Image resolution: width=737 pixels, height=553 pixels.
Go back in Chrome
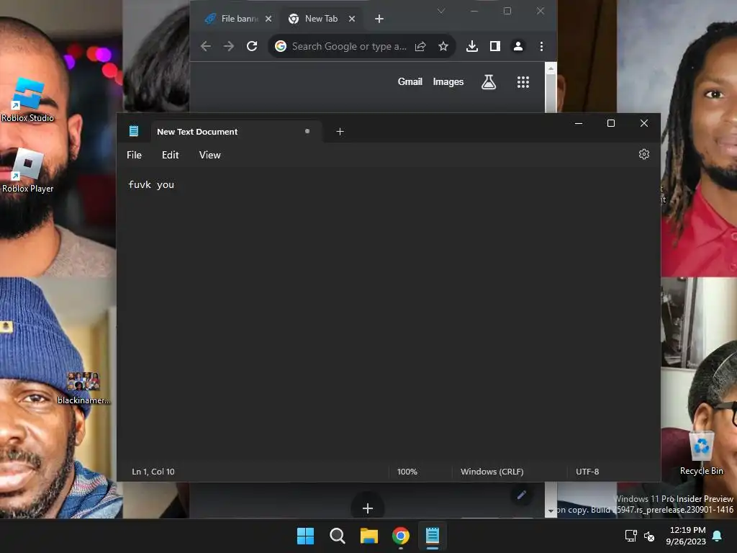[205, 46]
